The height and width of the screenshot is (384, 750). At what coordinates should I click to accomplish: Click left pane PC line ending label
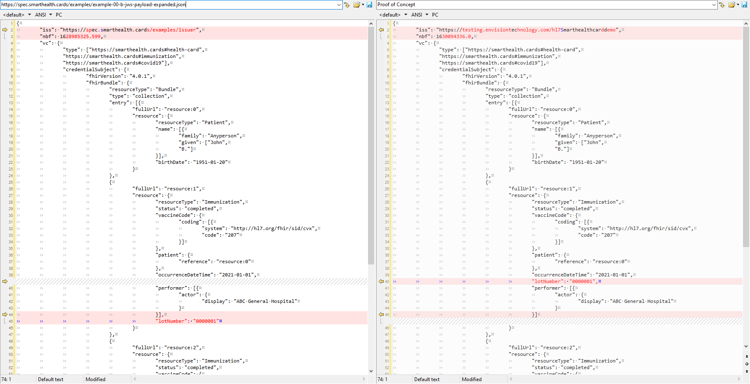click(x=59, y=14)
